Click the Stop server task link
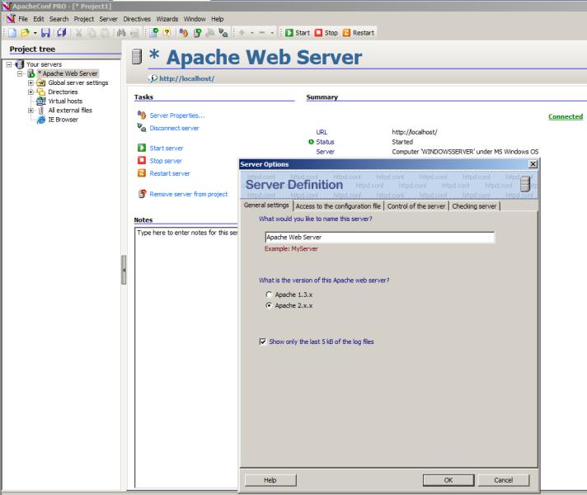The width and height of the screenshot is (587, 495). point(166,161)
